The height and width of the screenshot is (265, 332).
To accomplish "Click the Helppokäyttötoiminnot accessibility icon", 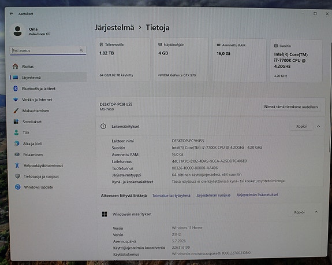I will [17, 165].
